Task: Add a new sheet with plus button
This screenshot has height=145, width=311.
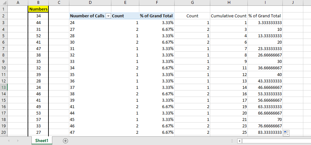Action: click(x=65, y=141)
